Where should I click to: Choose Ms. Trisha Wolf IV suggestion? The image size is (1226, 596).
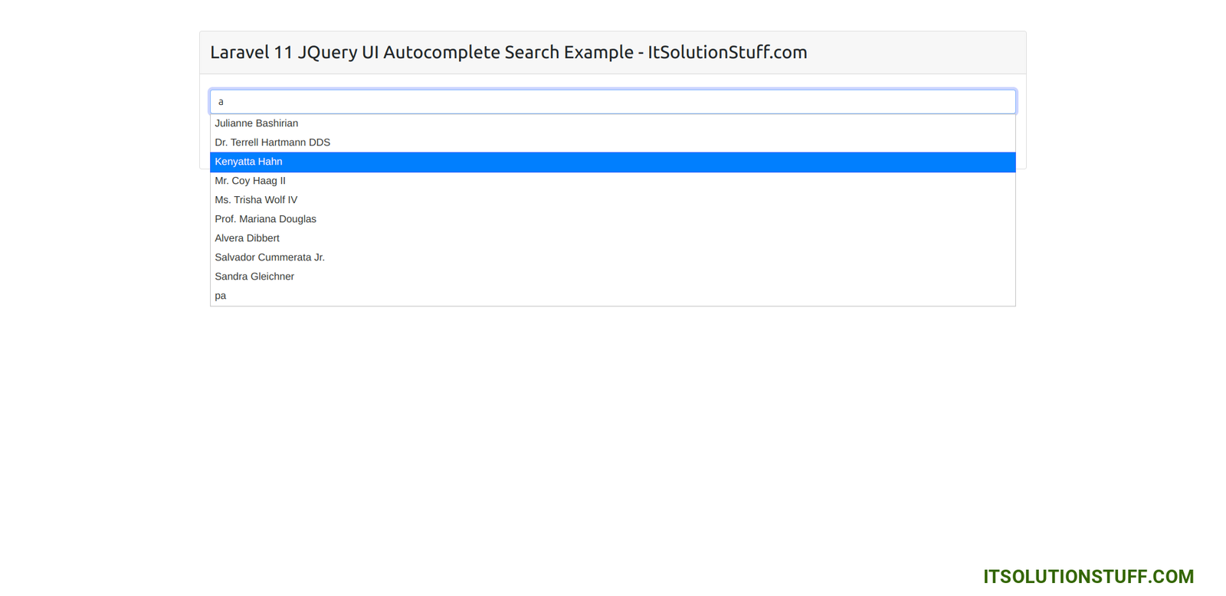click(256, 200)
